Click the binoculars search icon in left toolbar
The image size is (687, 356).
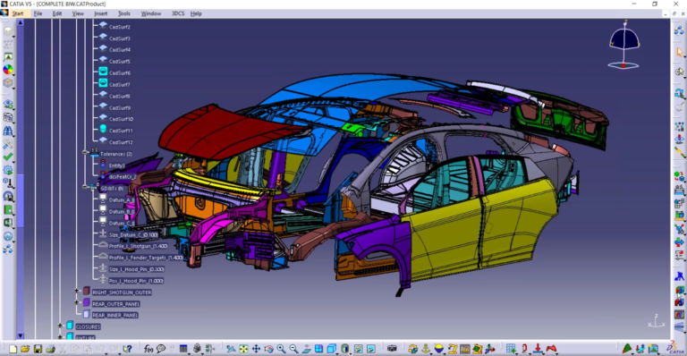click(8, 131)
